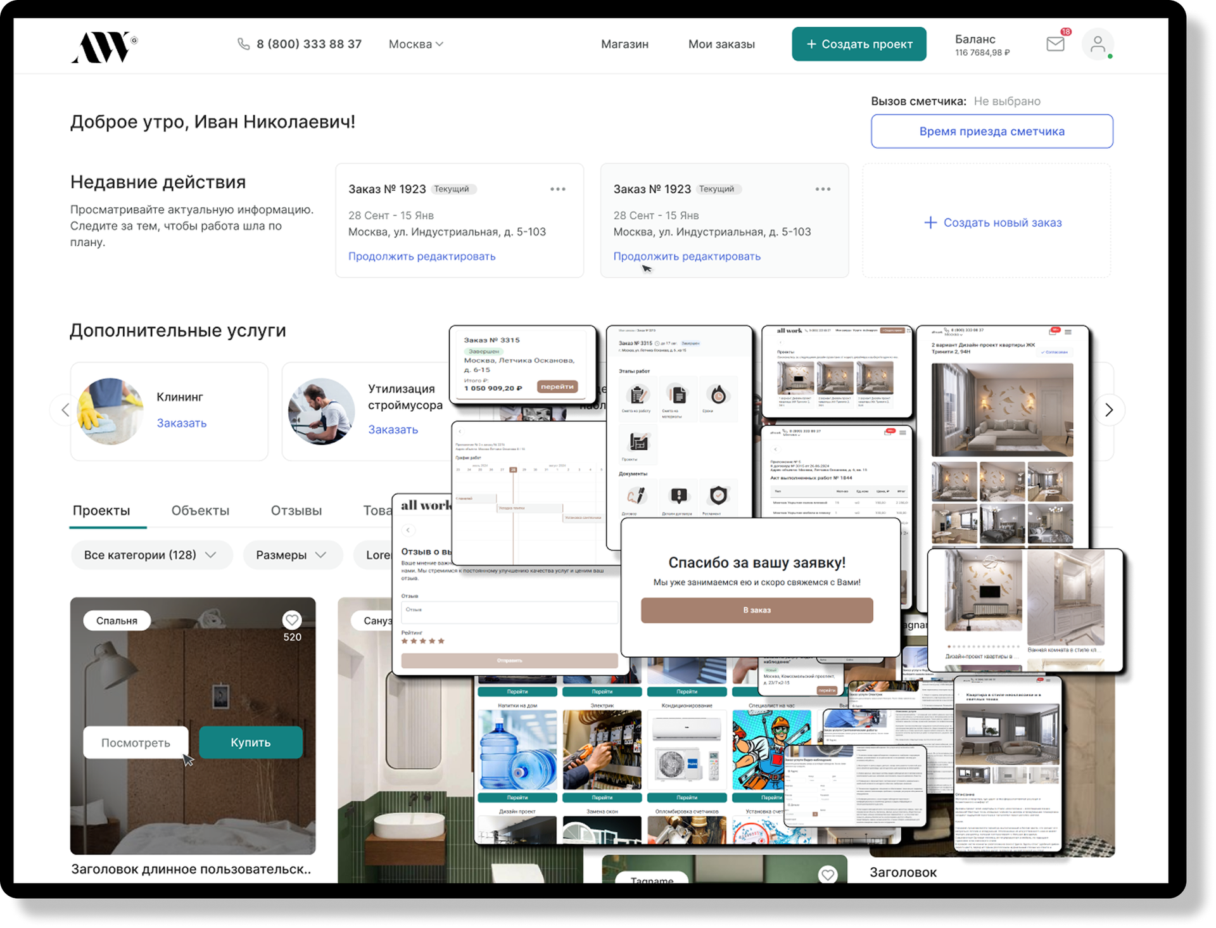
Task: Open the Москва city dropdown
Action: pyautogui.click(x=416, y=44)
